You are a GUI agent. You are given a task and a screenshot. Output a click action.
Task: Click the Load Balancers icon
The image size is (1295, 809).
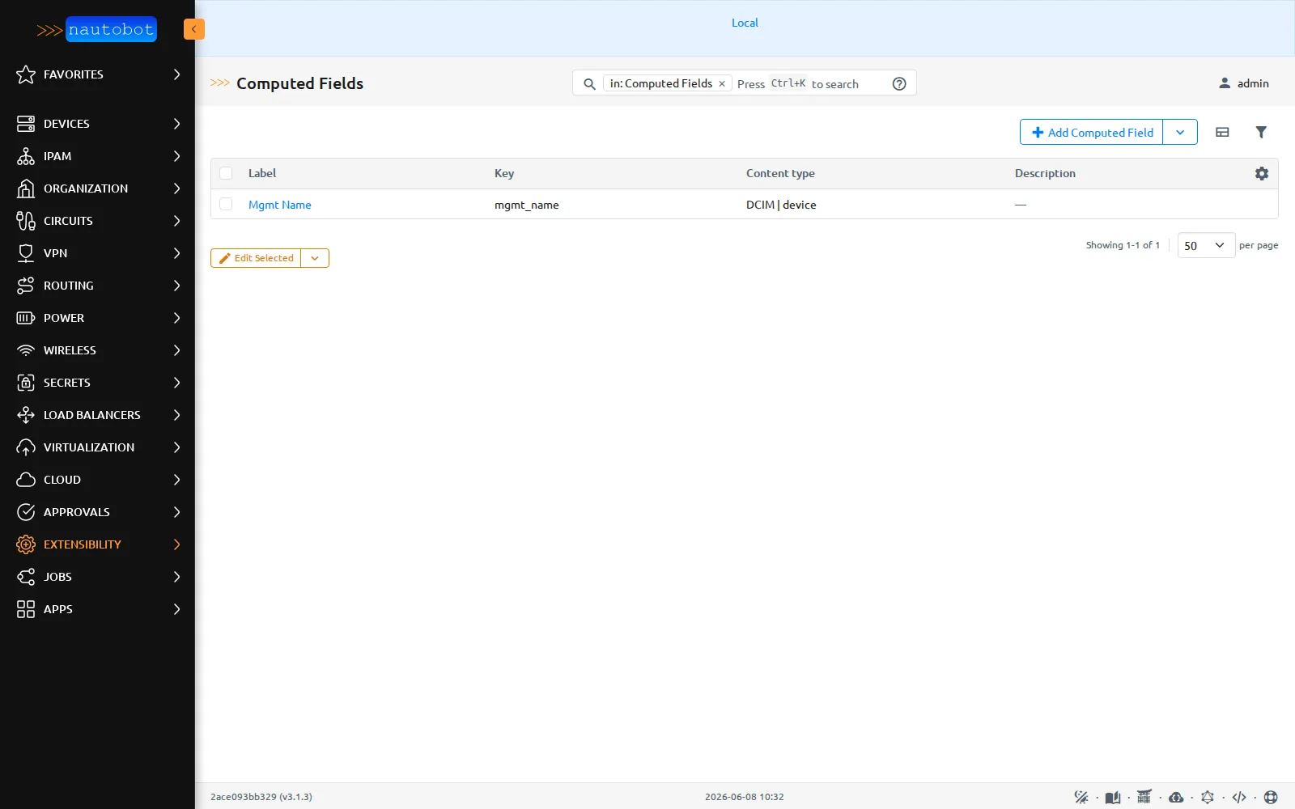click(26, 415)
